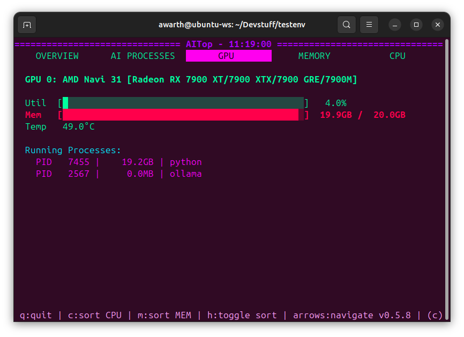Image resolution: width=464 pixels, height=337 pixels.
Task: Click the red Mem label
Action: (x=33, y=115)
